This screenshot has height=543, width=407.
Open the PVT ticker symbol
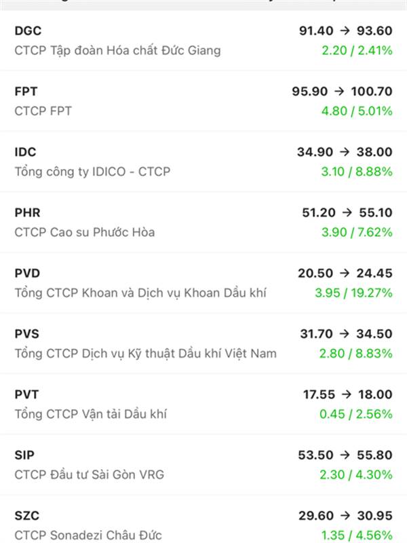[x=27, y=394]
